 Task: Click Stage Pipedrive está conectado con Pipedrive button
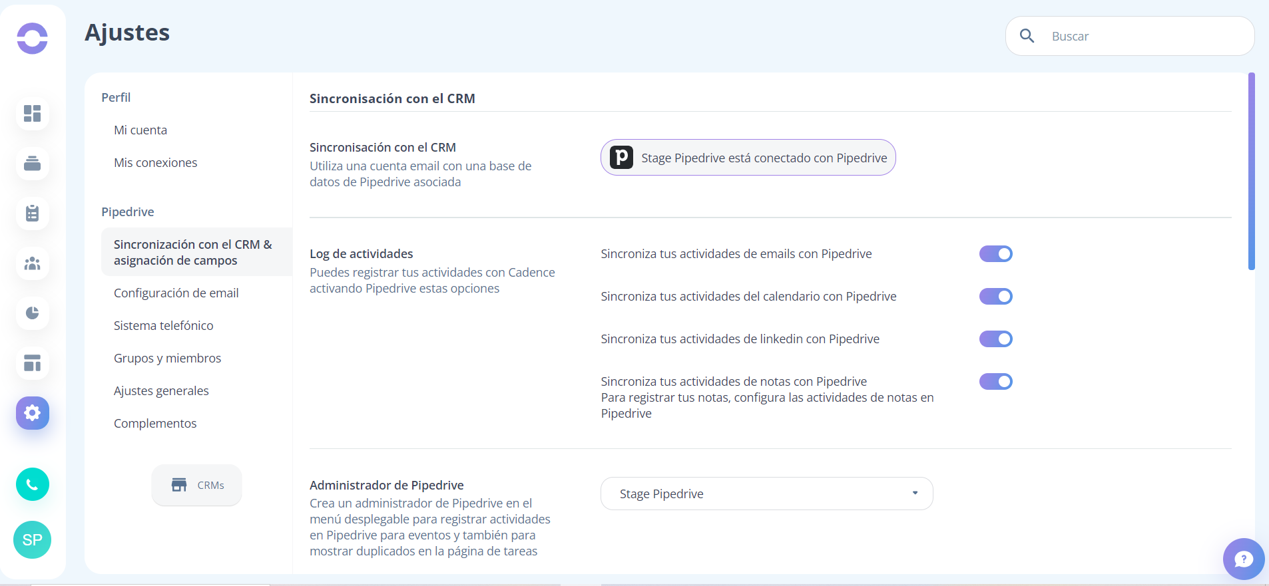(748, 158)
